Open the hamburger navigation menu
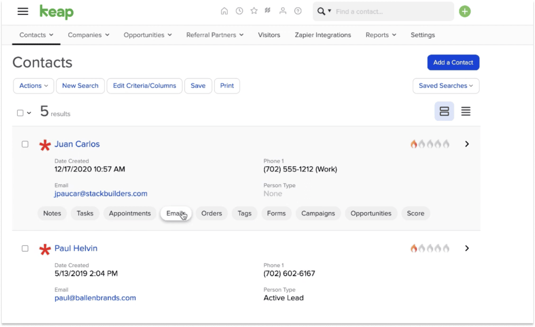Image resolution: width=535 pixels, height=327 pixels. 22,12
